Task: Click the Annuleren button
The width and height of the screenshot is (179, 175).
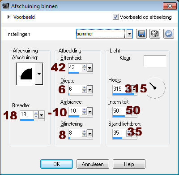Action: (93, 164)
